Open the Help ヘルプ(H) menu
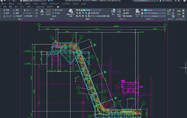187x118 pixels. (x=75, y=4)
